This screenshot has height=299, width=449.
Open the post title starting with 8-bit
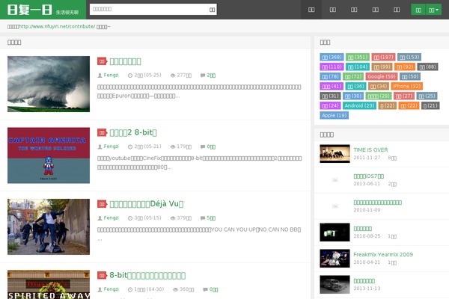coord(147,275)
